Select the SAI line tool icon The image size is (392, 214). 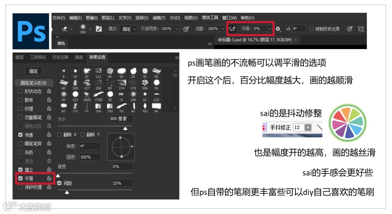point(319,128)
